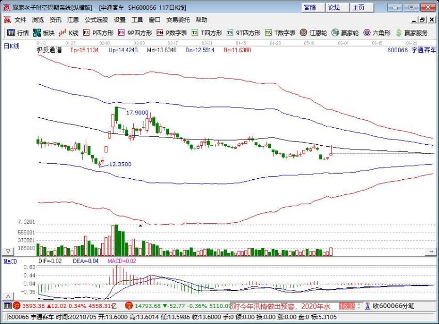Open the 文件 menu

(x=21, y=20)
